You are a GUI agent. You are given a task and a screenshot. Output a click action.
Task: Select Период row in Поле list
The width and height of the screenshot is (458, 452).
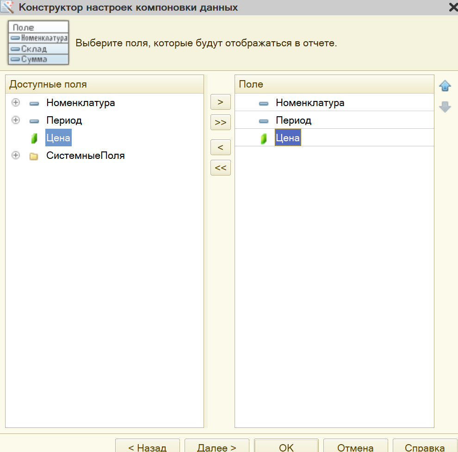click(334, 120)
